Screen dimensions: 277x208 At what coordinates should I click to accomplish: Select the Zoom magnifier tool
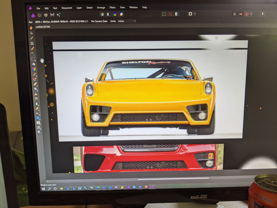[x=39, y=132]
